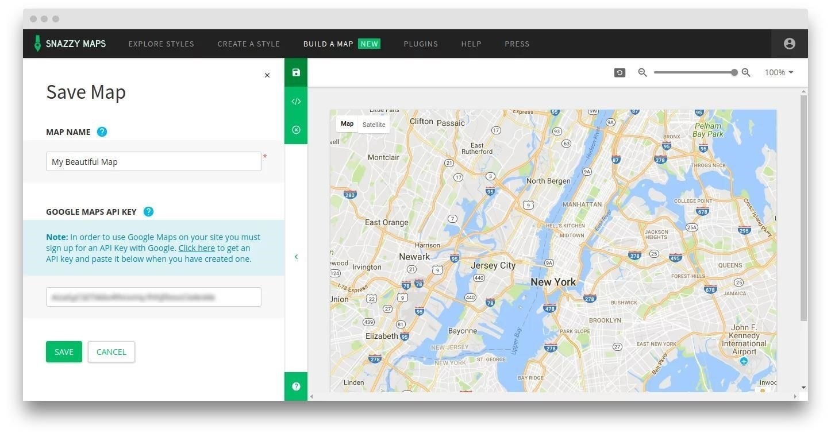Open Build a Map menu
Image resolution: width=831 pixels, height=441 pixels.
coord(328,44)
